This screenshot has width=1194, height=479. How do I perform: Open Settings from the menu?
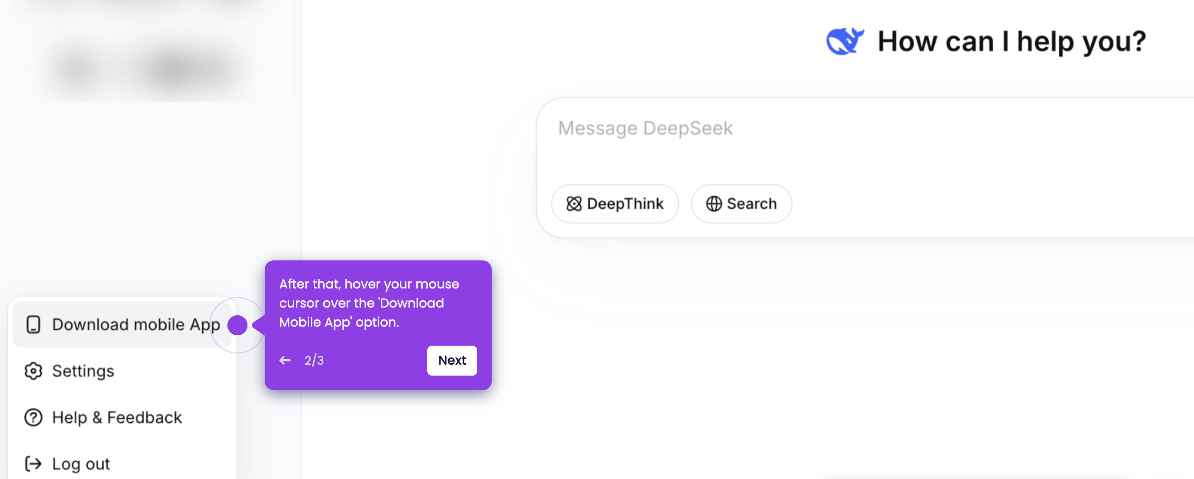click(x=123, y=371)
